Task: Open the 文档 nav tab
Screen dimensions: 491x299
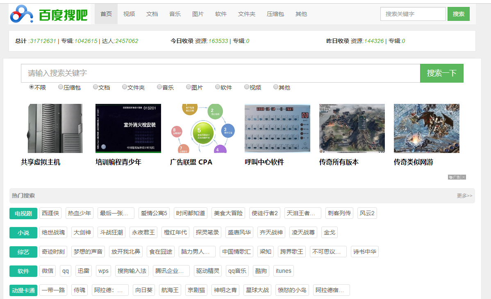Action: pyautogui.click(x=152, y=14)
